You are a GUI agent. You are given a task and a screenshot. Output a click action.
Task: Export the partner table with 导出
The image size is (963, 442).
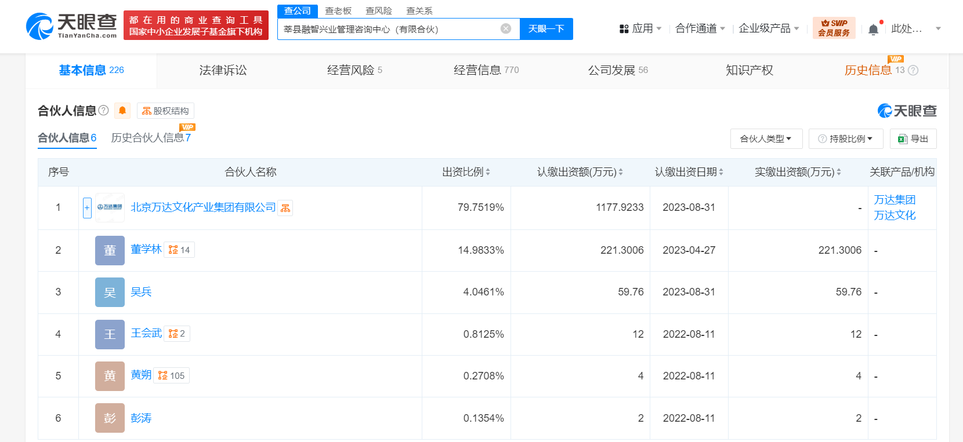coord(913,138)
